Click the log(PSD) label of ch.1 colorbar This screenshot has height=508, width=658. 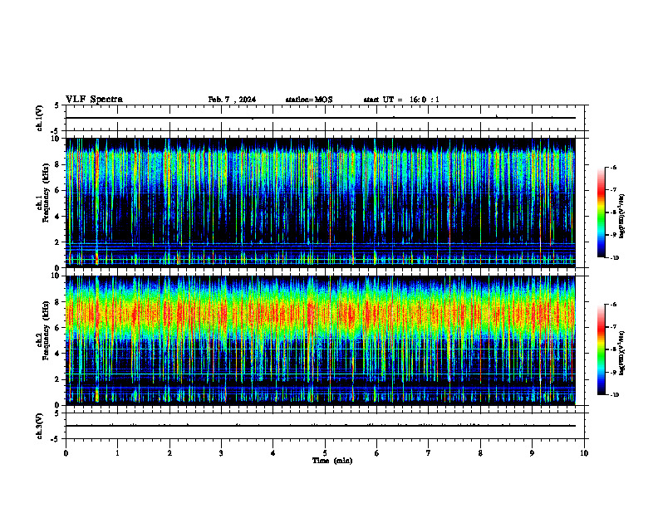(x=621, y=217)
